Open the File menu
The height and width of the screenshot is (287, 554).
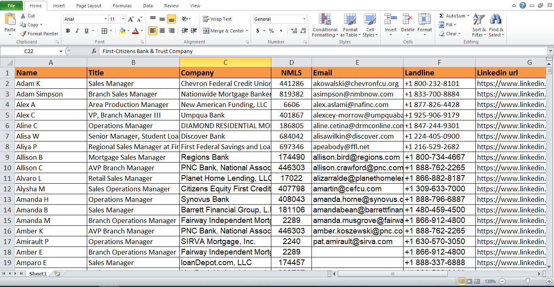pos(11,6)
